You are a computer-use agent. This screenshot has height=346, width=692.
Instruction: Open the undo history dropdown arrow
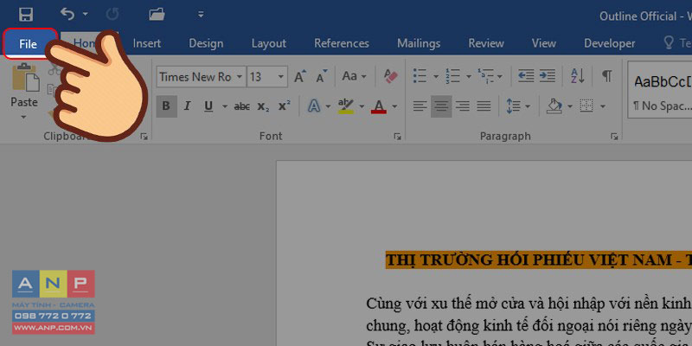[x=85, y=15]
